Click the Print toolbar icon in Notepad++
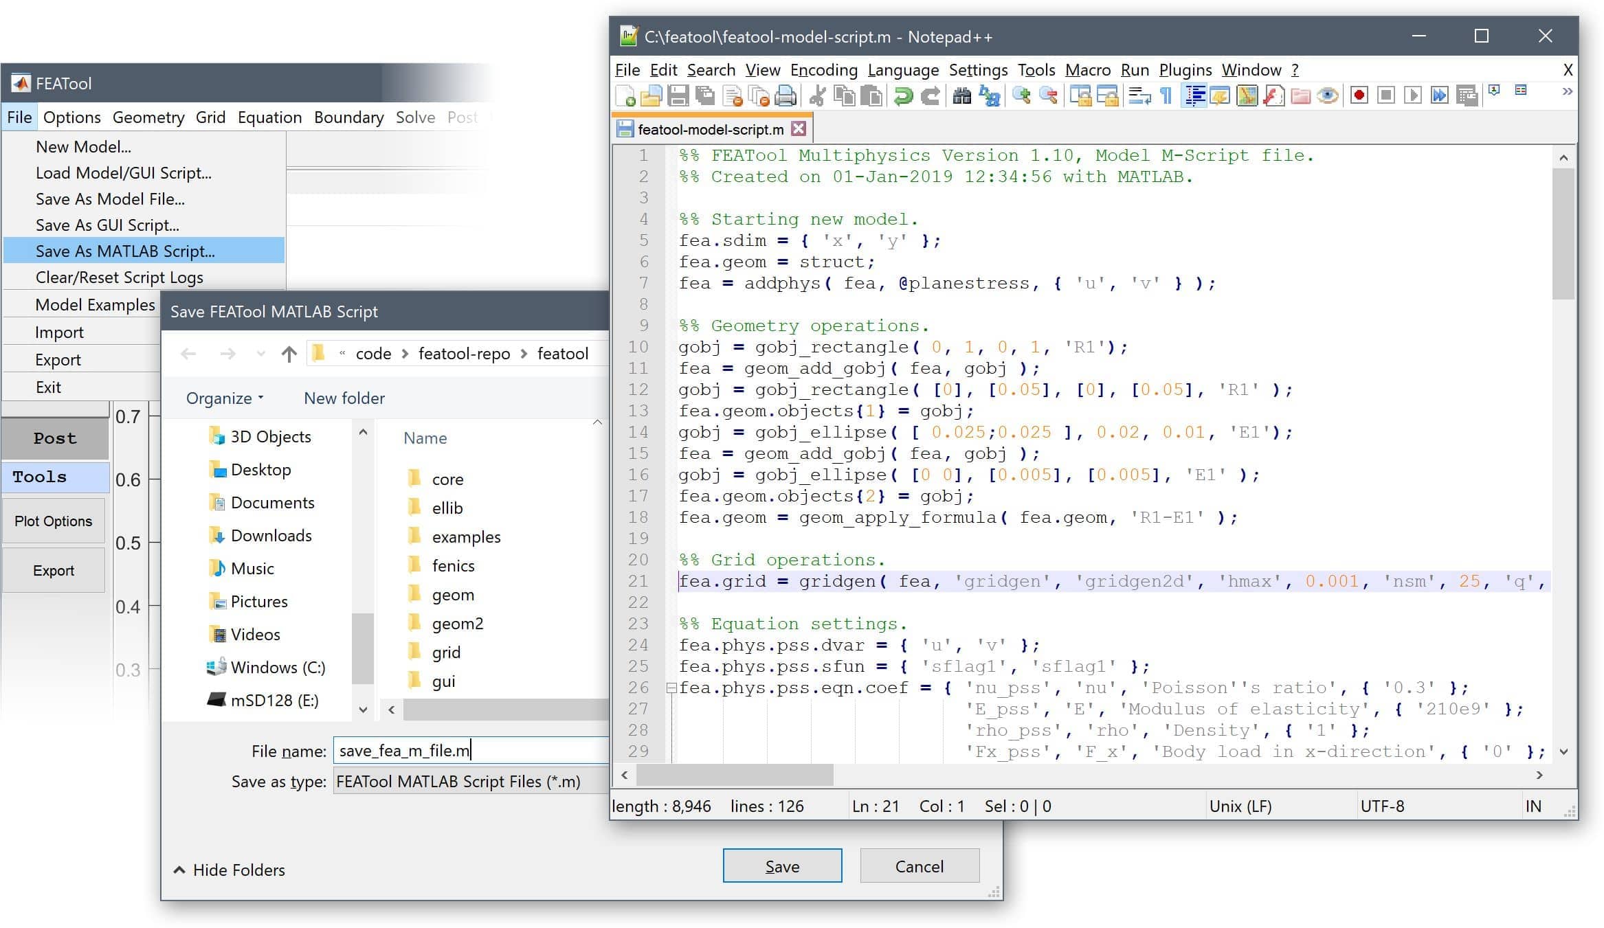Screen dimensions: 1604x928 [785, 96]
